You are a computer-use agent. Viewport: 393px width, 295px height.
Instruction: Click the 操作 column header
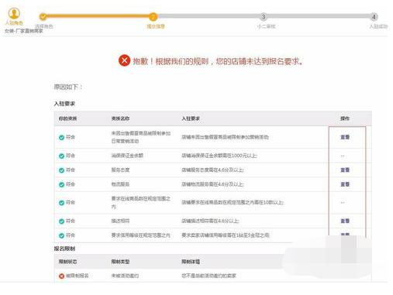(x=345, y=118)
